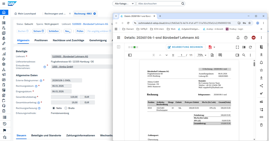269x141 pixels.
Task: Open the Nachlässe und Zuschläge tab
Action: point(69,40)
